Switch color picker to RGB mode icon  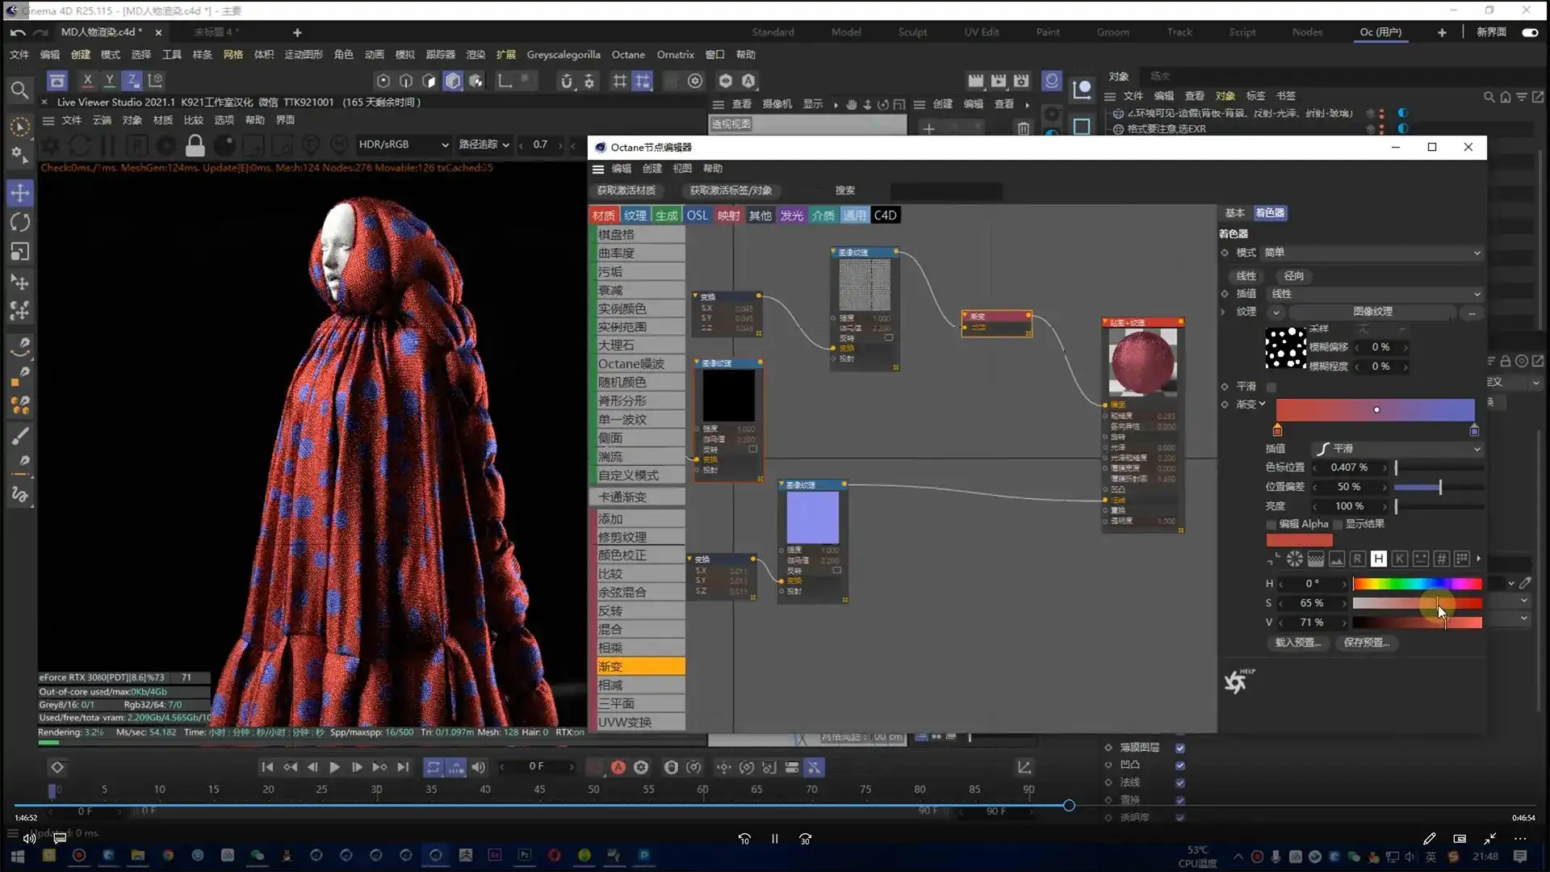1358,559
